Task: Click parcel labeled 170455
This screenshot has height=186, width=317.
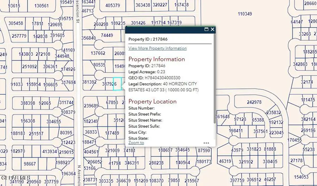Action: (294, 140)
